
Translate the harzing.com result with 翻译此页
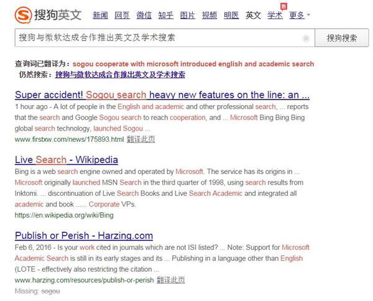point(170,280)
